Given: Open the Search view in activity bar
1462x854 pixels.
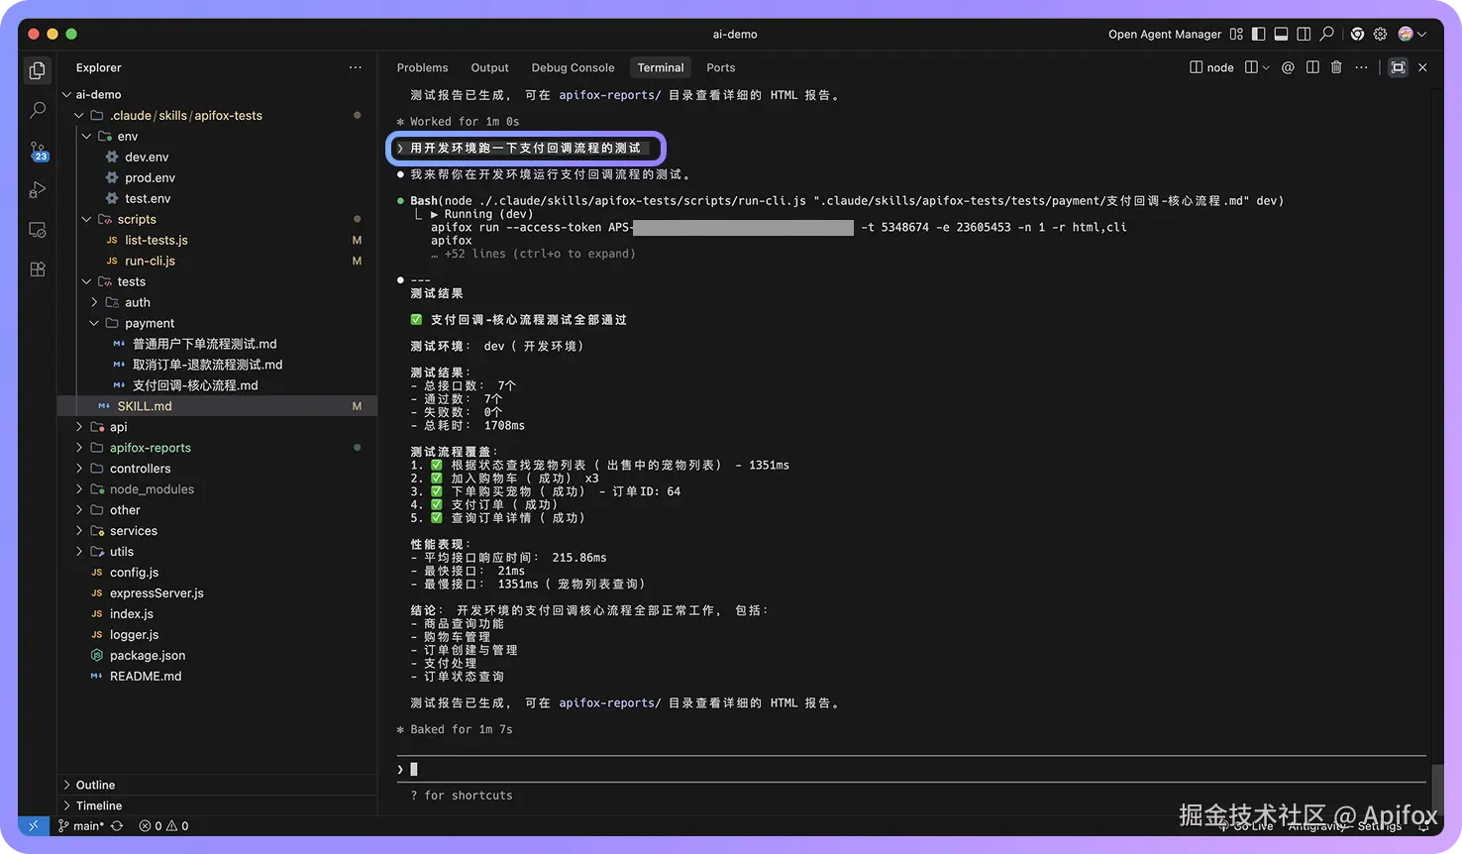Looking at the screenshot, I should pyautogui.click(x=38, y=110).
